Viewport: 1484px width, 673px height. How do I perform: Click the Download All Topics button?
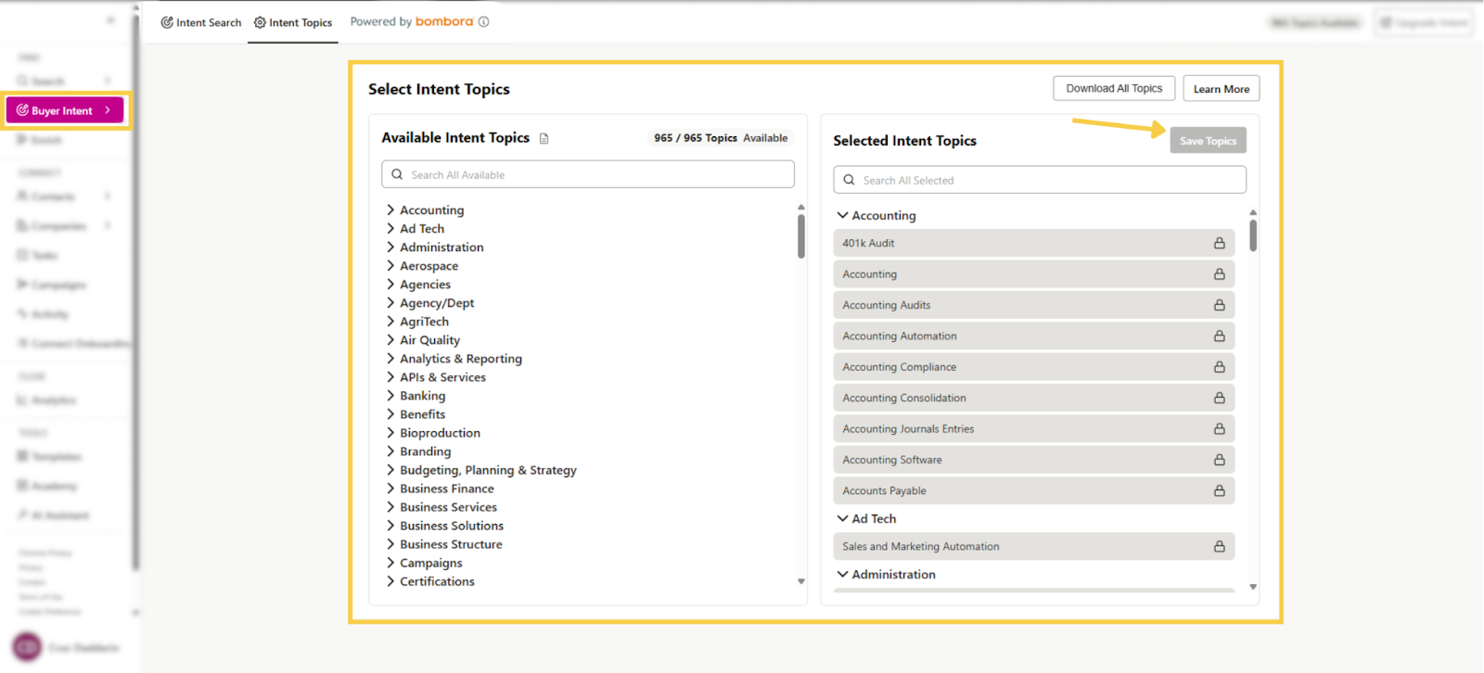(x=1114, y=88)
